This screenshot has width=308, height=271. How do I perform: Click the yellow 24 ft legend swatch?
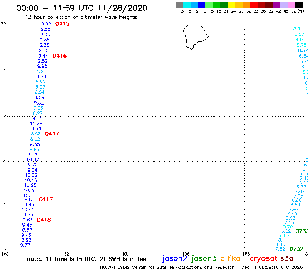point(231,5)
